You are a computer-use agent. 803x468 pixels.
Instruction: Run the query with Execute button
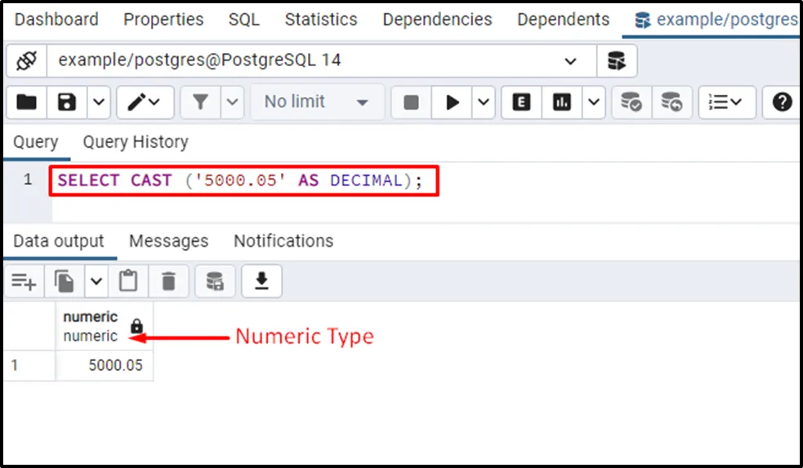pos(452,102)
